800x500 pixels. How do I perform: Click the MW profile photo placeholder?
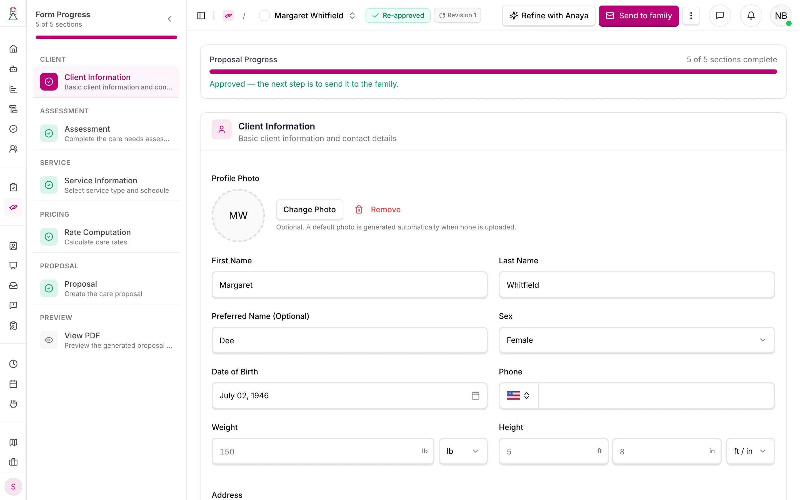tap(238, 215)
